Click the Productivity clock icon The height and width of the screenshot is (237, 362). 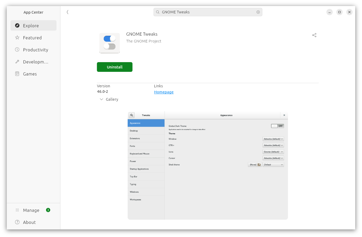[x=17, y=50]
